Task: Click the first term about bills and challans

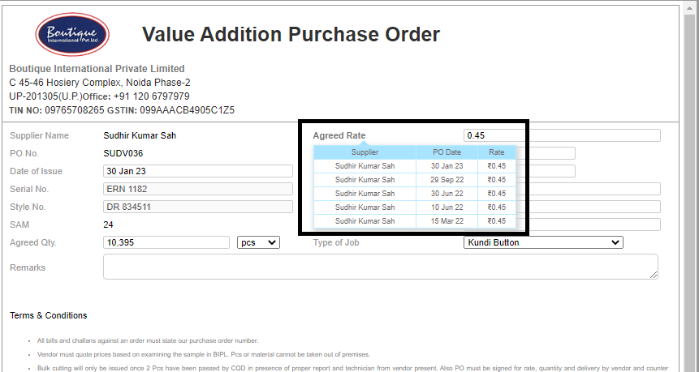Action: click(148, 341)
